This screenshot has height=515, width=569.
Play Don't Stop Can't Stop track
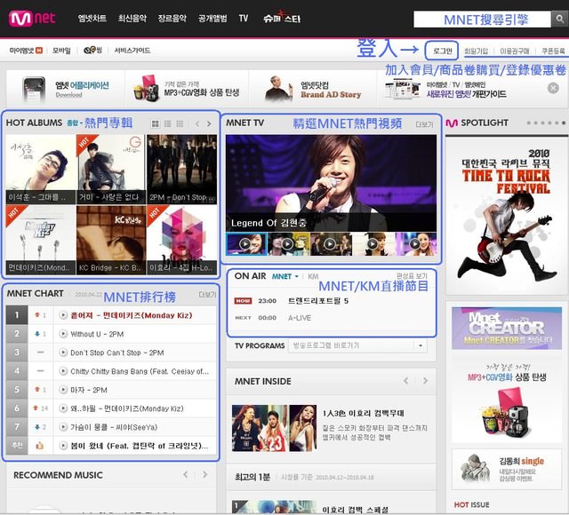coord(63,353)
